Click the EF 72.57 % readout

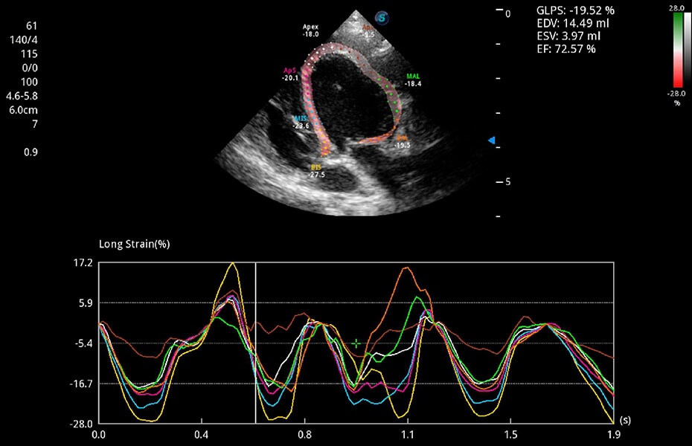[566, 49]
